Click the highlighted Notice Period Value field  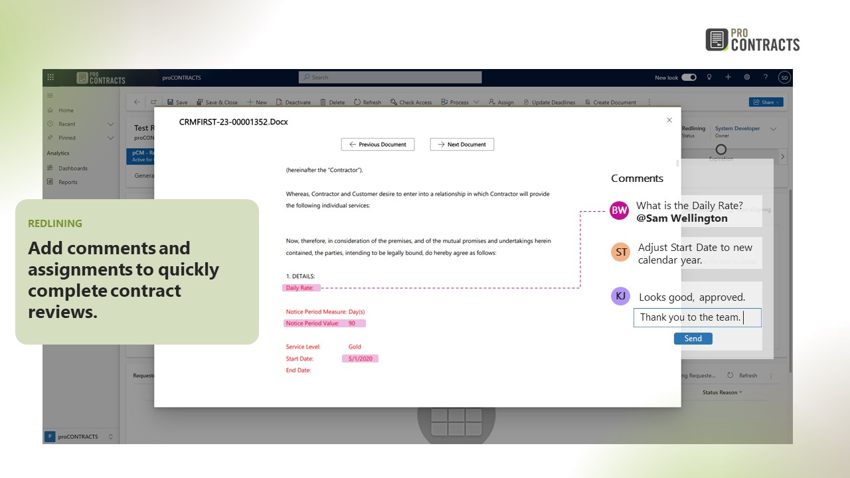324,323
